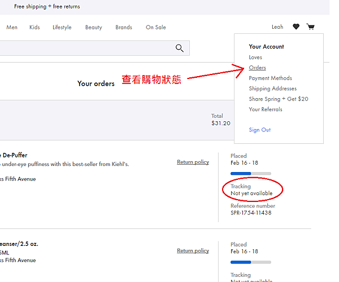Image resolution: width=339 pixels, height=282 pixels.
Task: Open Orders from the account menu
Action: point(257,68)
